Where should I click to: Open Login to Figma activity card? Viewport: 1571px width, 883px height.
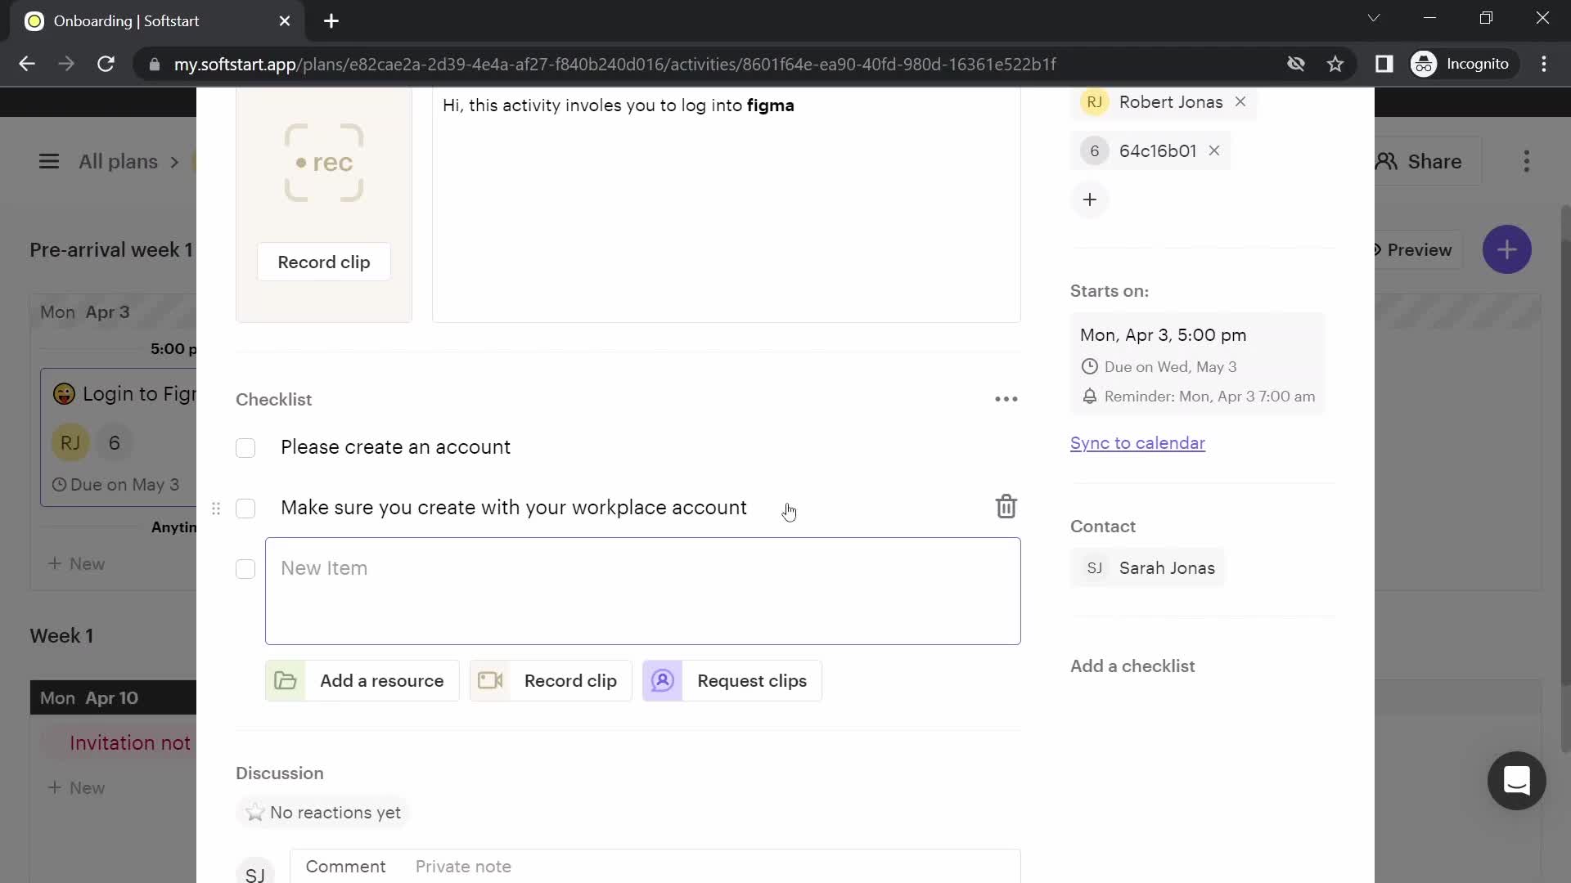(119, 437)
